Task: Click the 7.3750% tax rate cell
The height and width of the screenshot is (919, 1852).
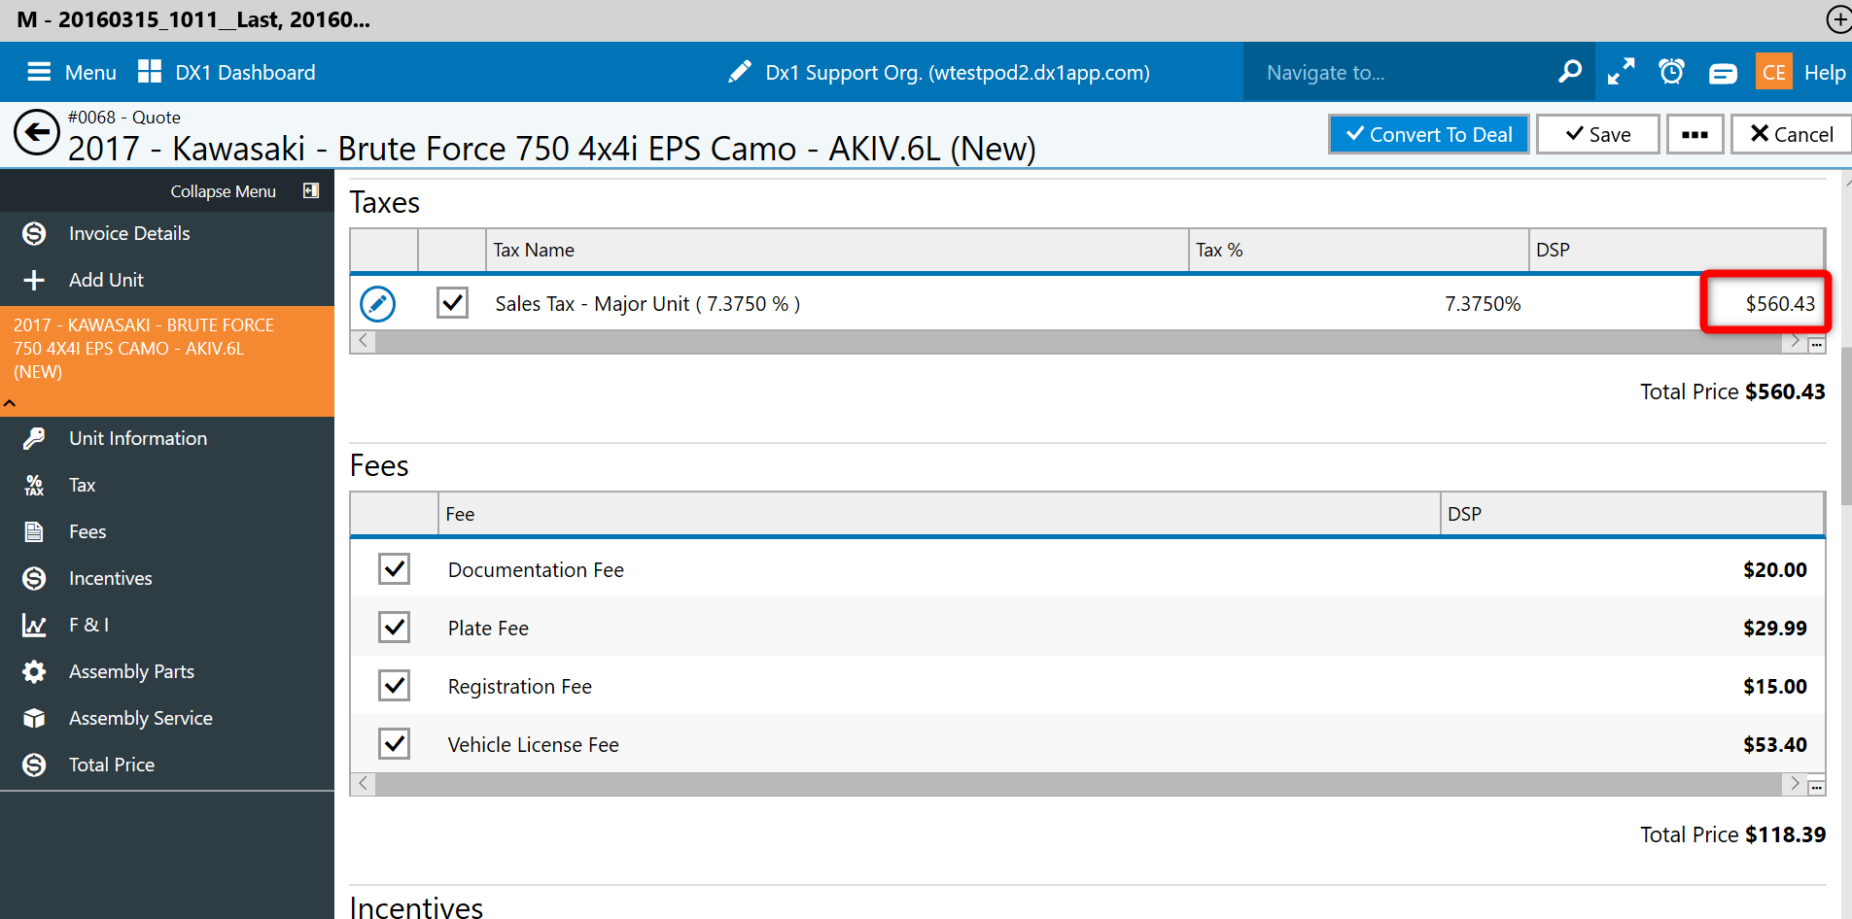Action: coord(1483,304)
